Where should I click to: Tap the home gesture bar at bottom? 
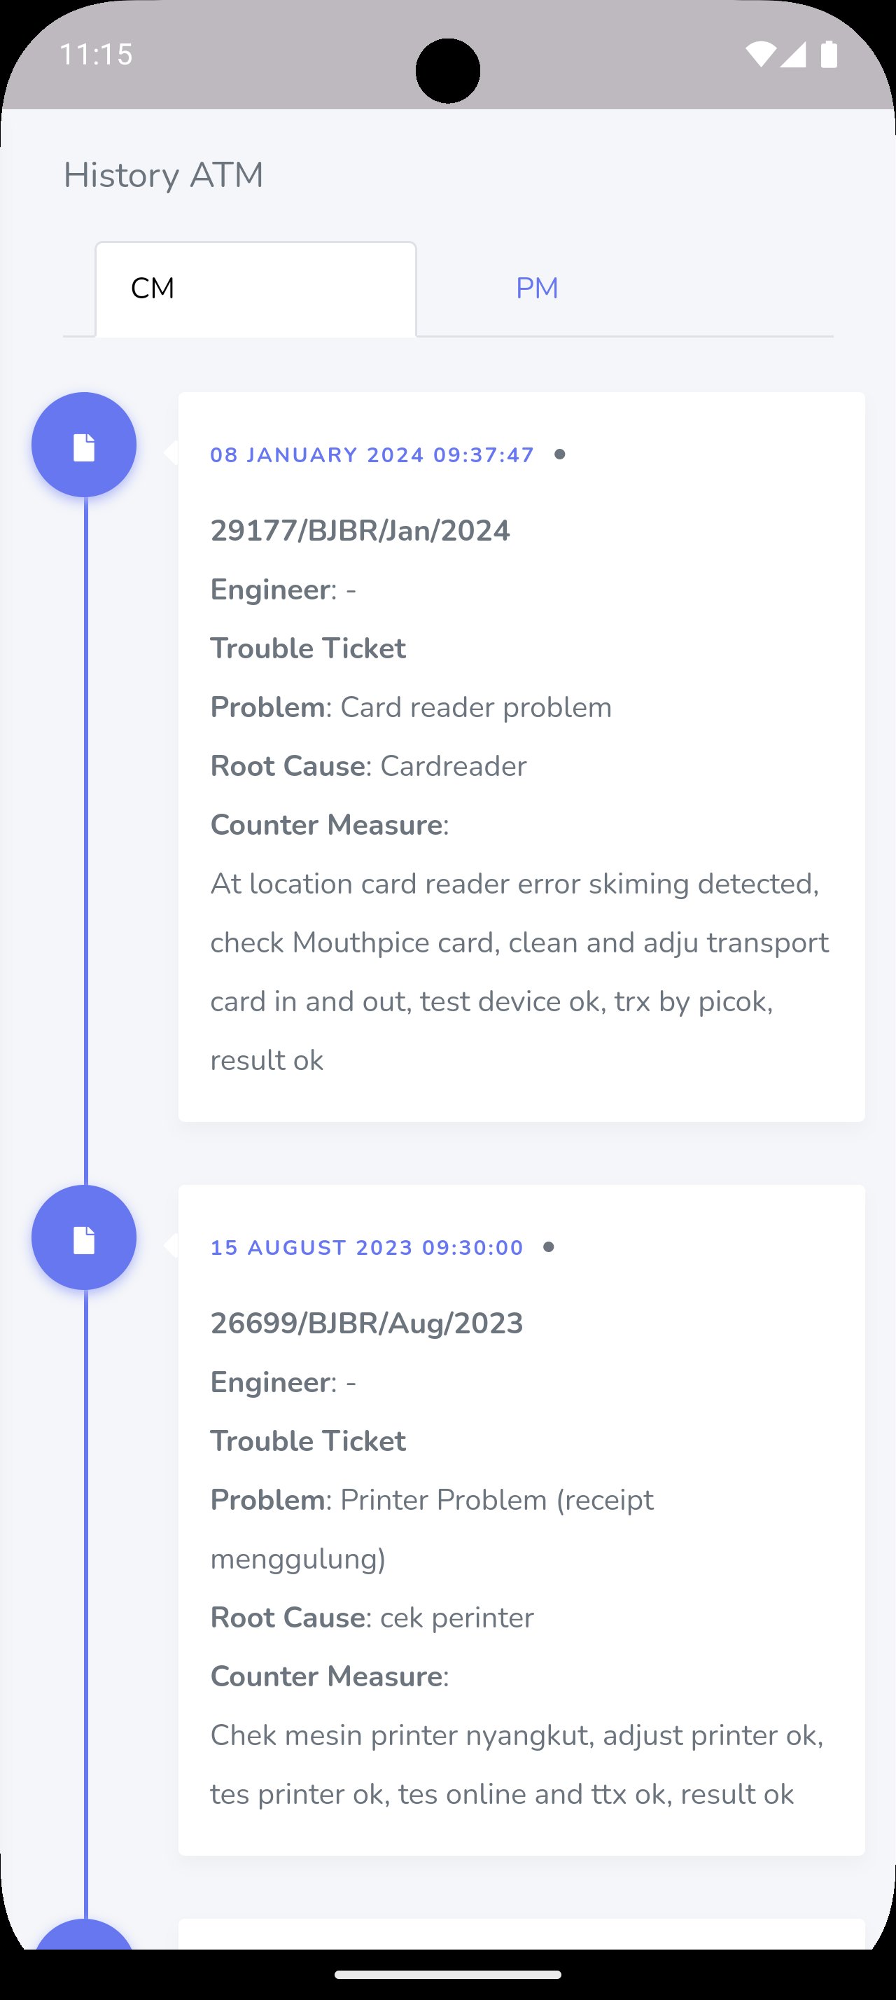447,1974
